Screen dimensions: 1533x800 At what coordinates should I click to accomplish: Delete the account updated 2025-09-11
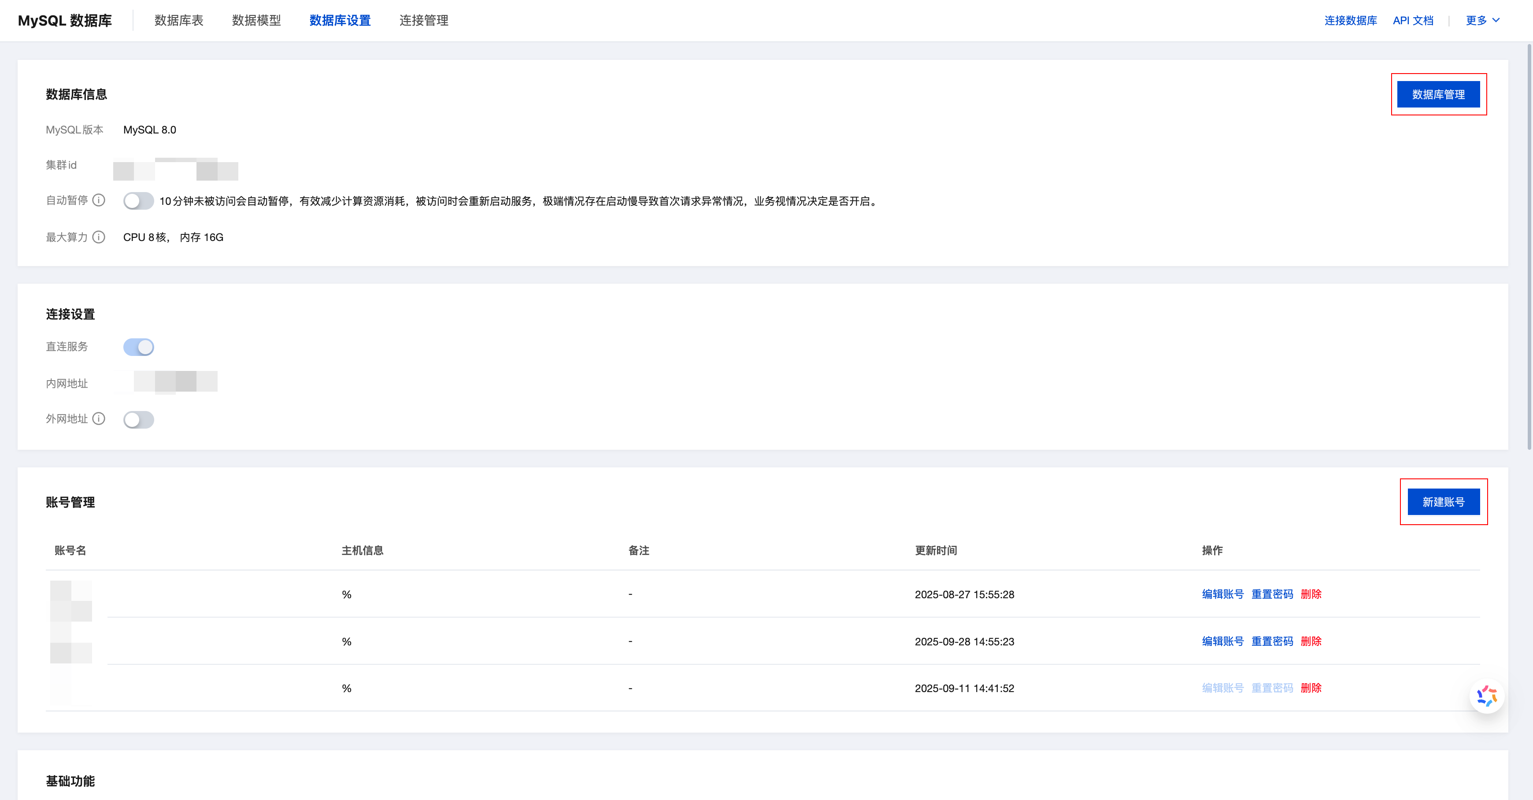pos(1311,688)
